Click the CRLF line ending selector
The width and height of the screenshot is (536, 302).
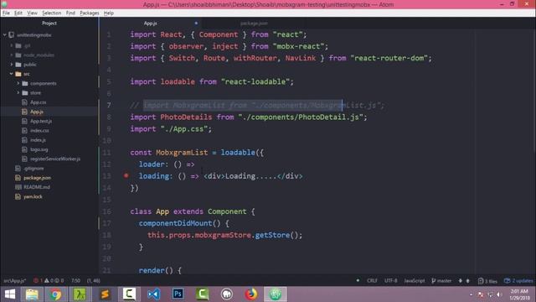(372, 281)
